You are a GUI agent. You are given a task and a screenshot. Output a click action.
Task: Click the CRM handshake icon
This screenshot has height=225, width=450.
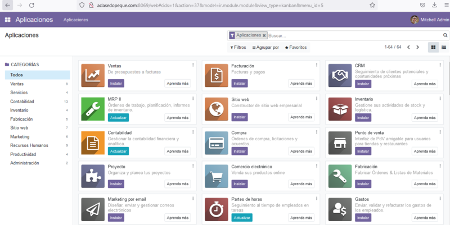(340, 76)
